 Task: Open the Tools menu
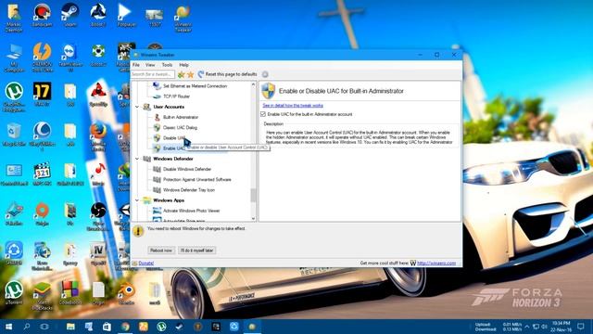click(x=167, y=65)
